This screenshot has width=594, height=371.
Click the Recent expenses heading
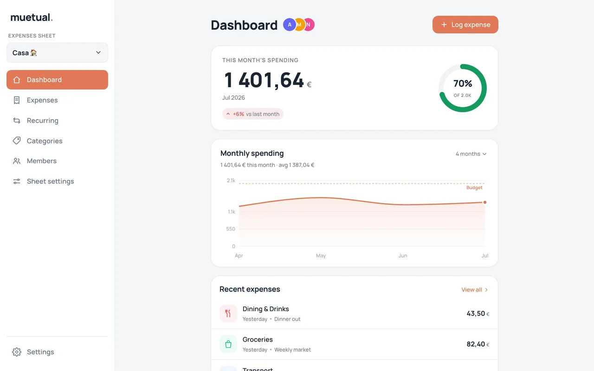pyautogui.click(x=250, y=289)
